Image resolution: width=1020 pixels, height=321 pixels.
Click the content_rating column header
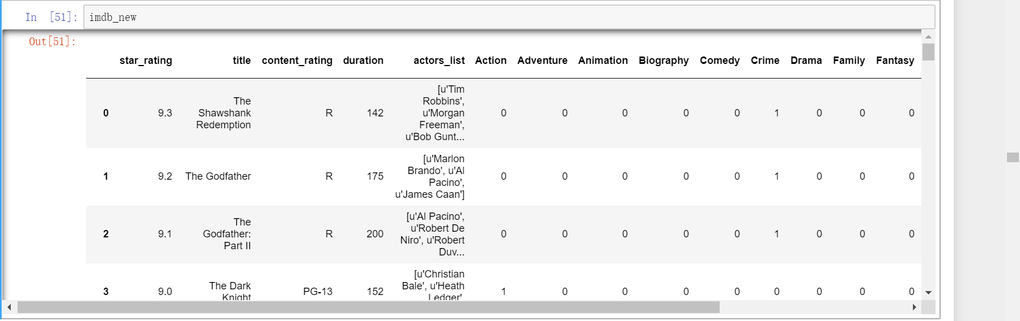coord(297,60)
